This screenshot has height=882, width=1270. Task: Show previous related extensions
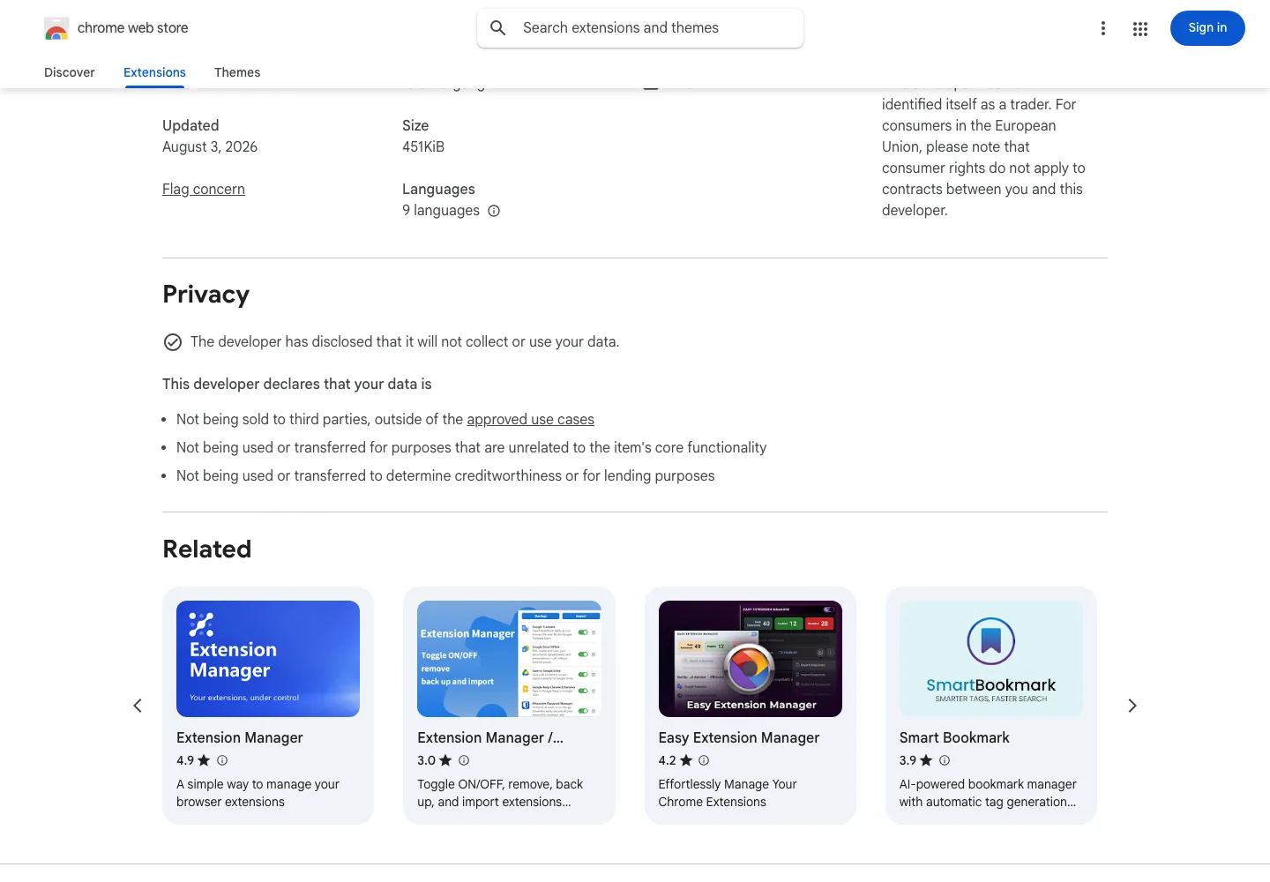(x=138, y=706)
